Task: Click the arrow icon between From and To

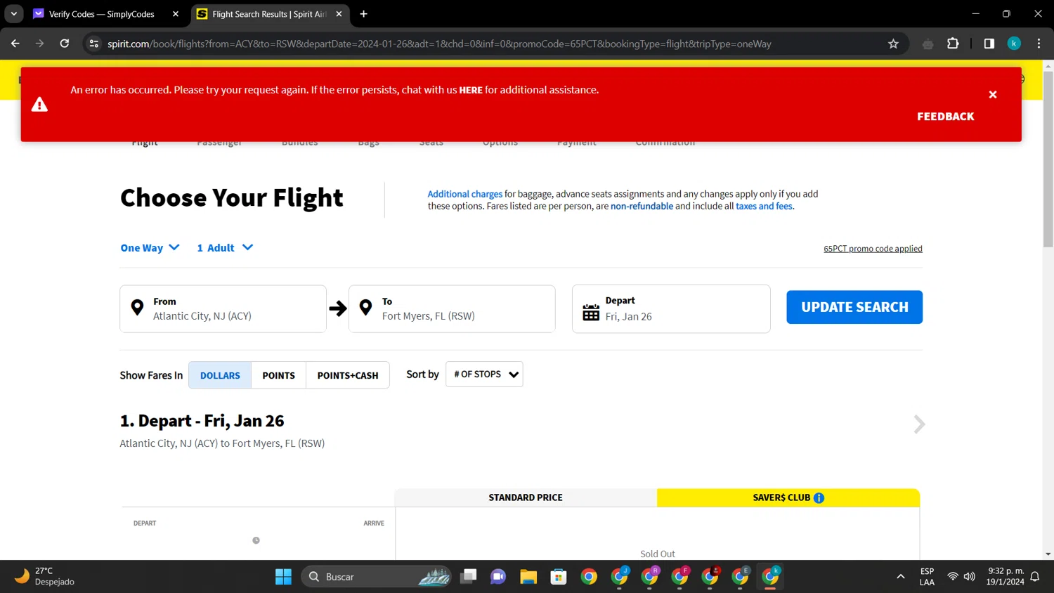Action: (338, 308)
